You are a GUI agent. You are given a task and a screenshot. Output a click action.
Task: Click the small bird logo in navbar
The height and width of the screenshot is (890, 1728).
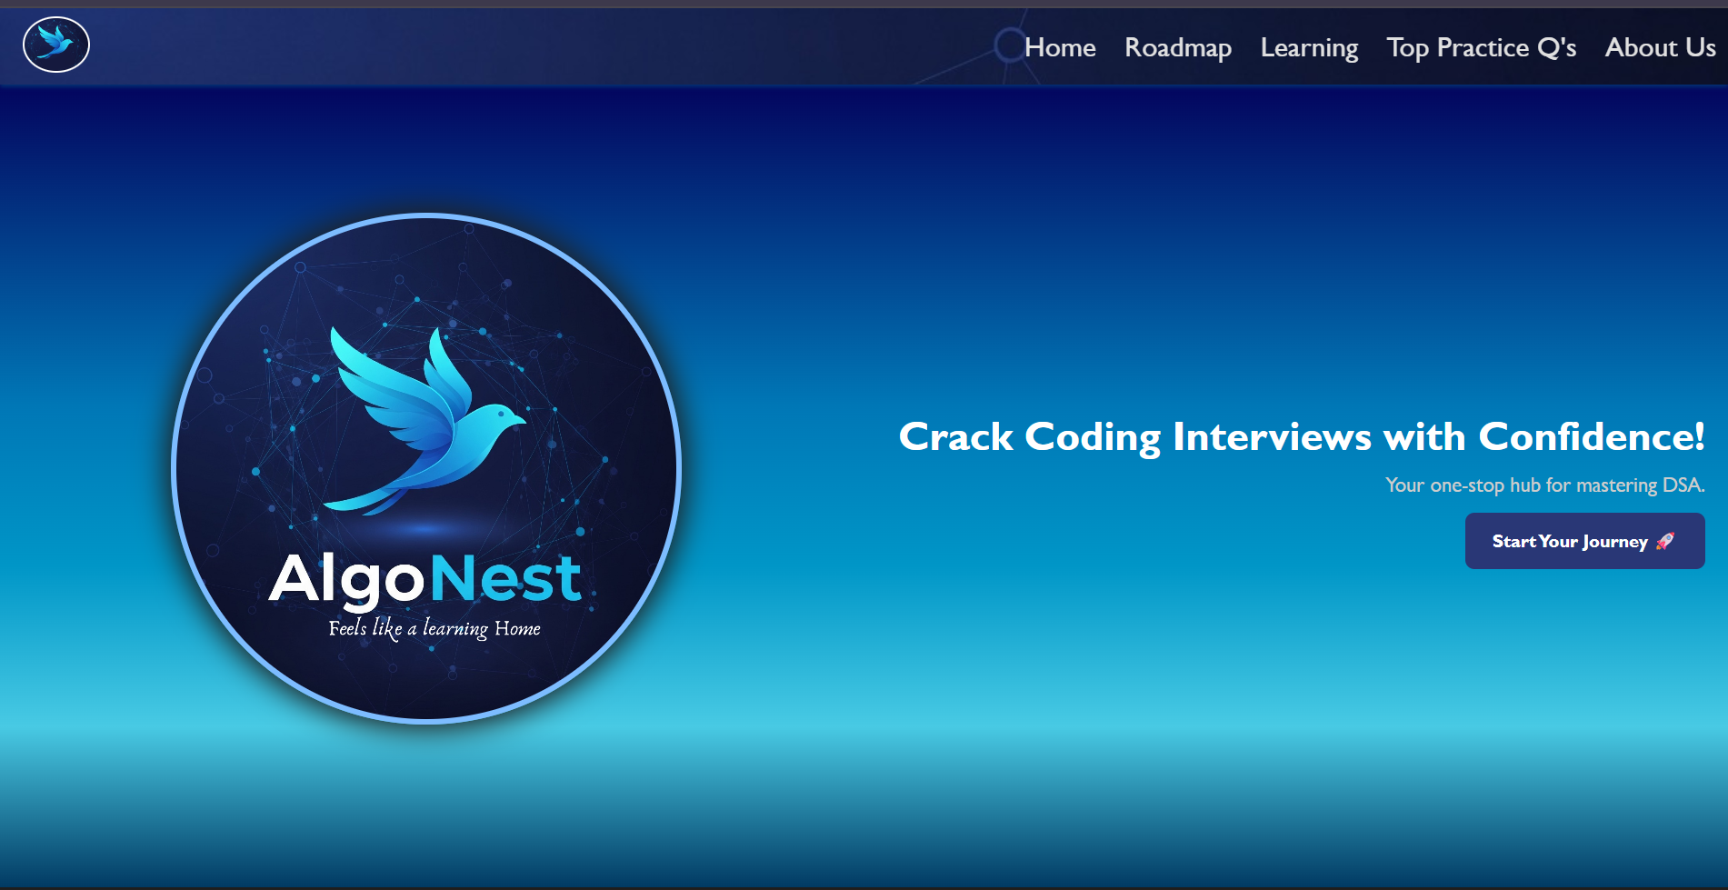click(56, 45)
